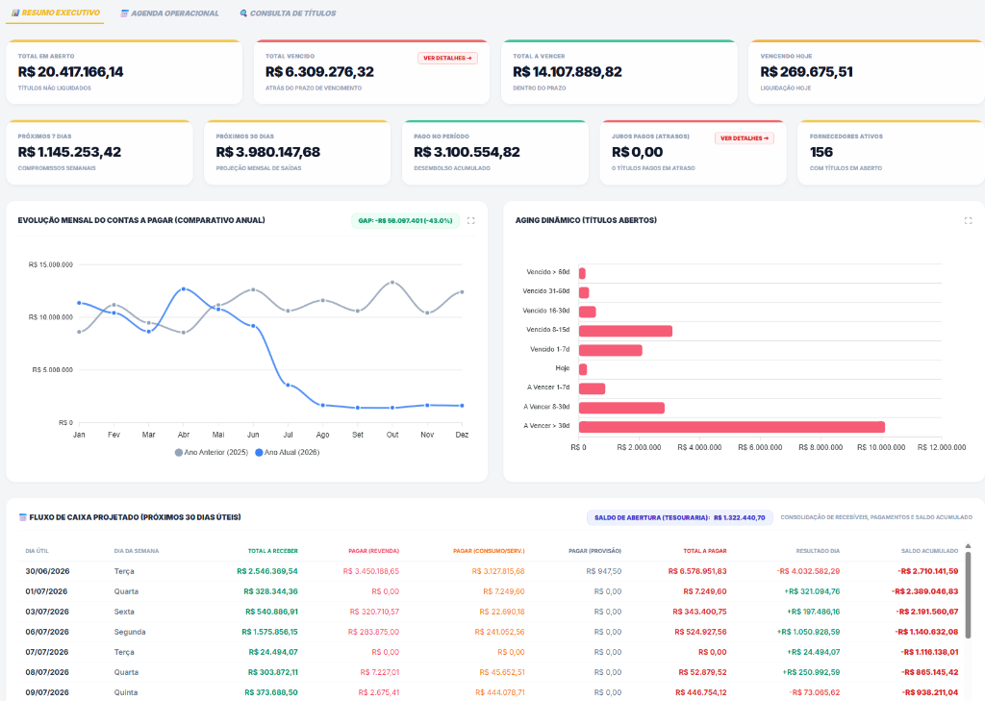Click the Fluxo de Caixa calendar icon
This screenshot has height=701, width=985.
tap(23, 517)
